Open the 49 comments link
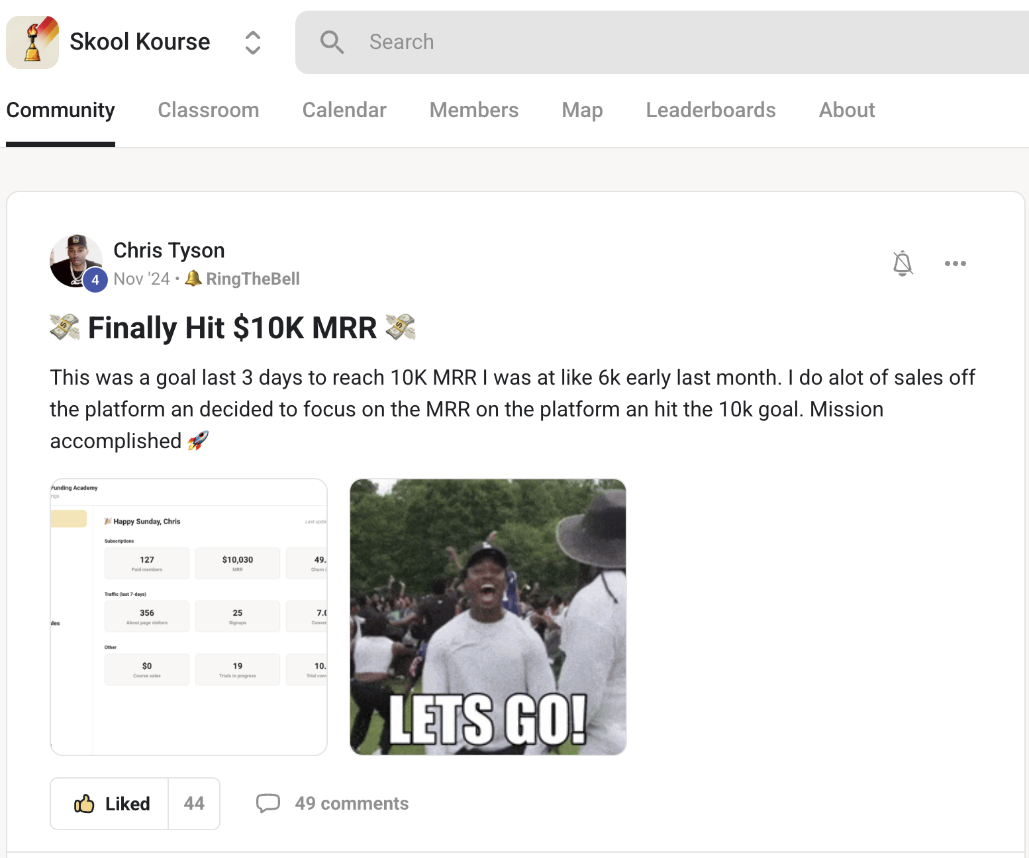 click(x=352, y=803)
